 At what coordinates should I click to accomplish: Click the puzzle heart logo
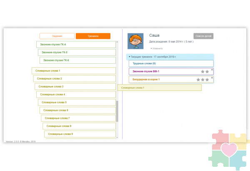[230, 149]
